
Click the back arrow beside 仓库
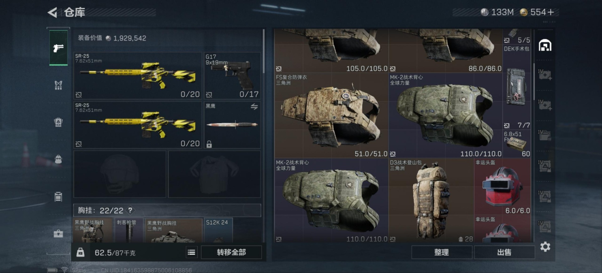coord(52,13)
